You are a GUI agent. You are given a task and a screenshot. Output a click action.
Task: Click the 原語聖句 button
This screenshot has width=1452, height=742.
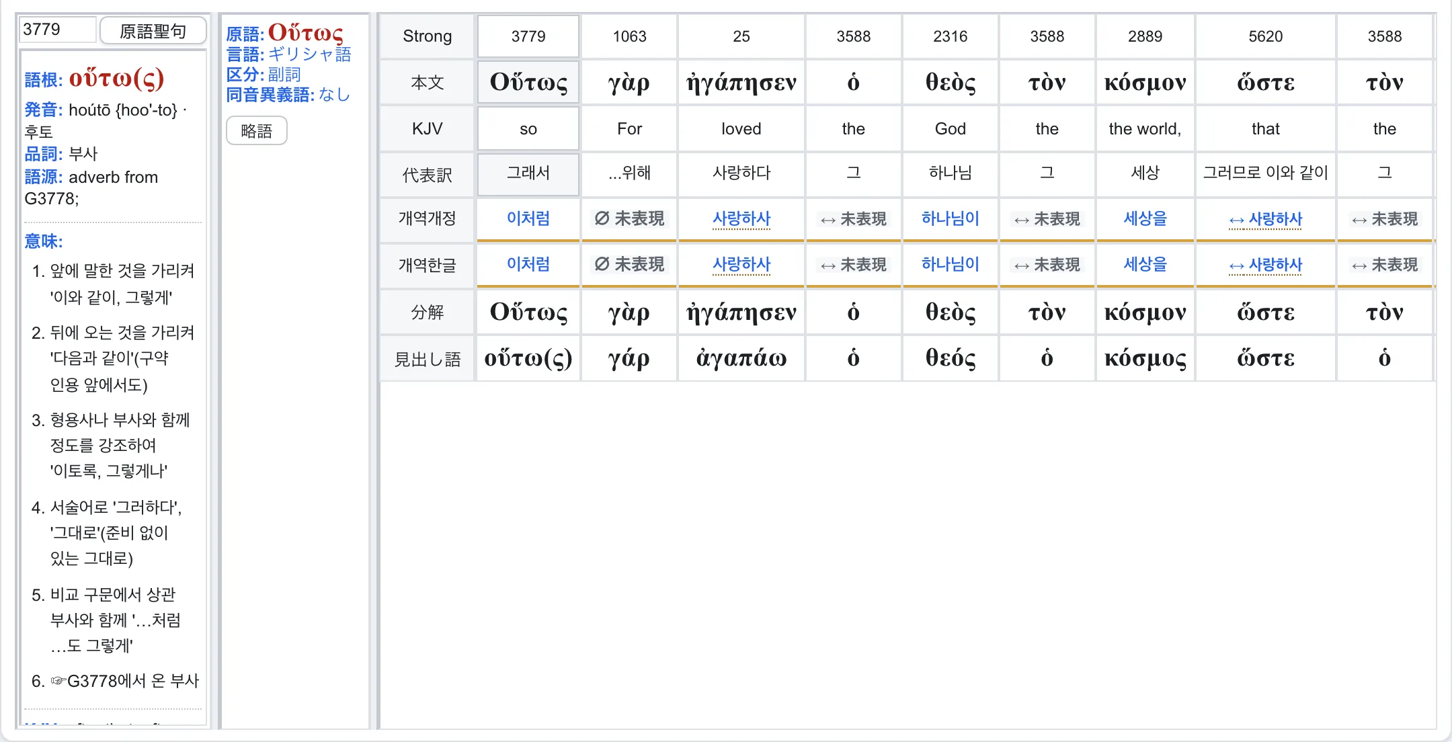(x=153, y=31)
